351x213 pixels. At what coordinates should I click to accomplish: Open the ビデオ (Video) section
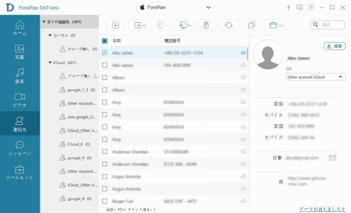(x=20, y=100)
